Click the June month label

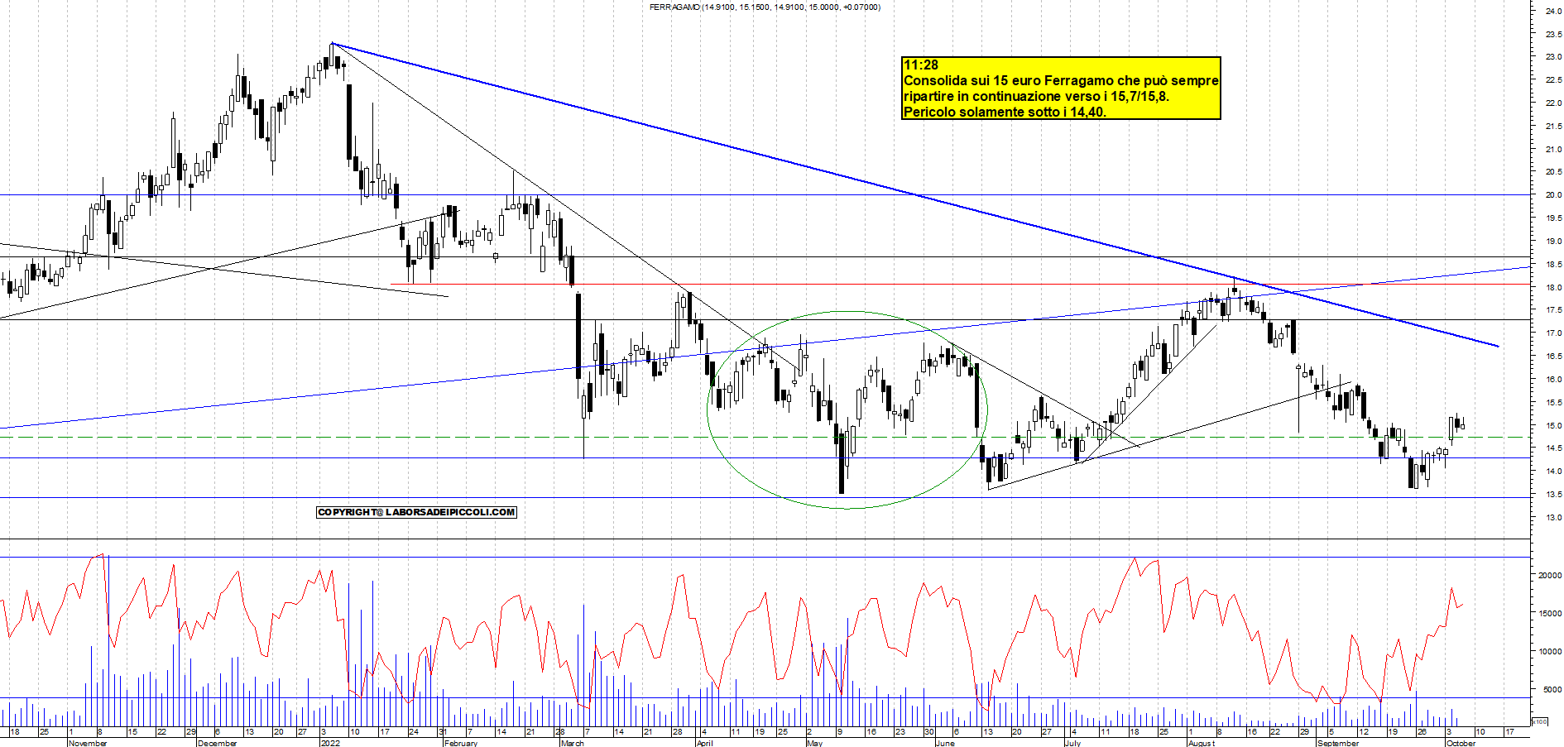945,743
